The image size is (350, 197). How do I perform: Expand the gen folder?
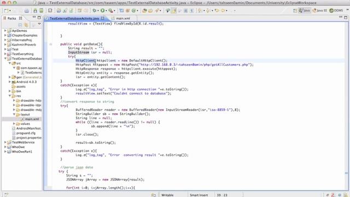(10, 77)
